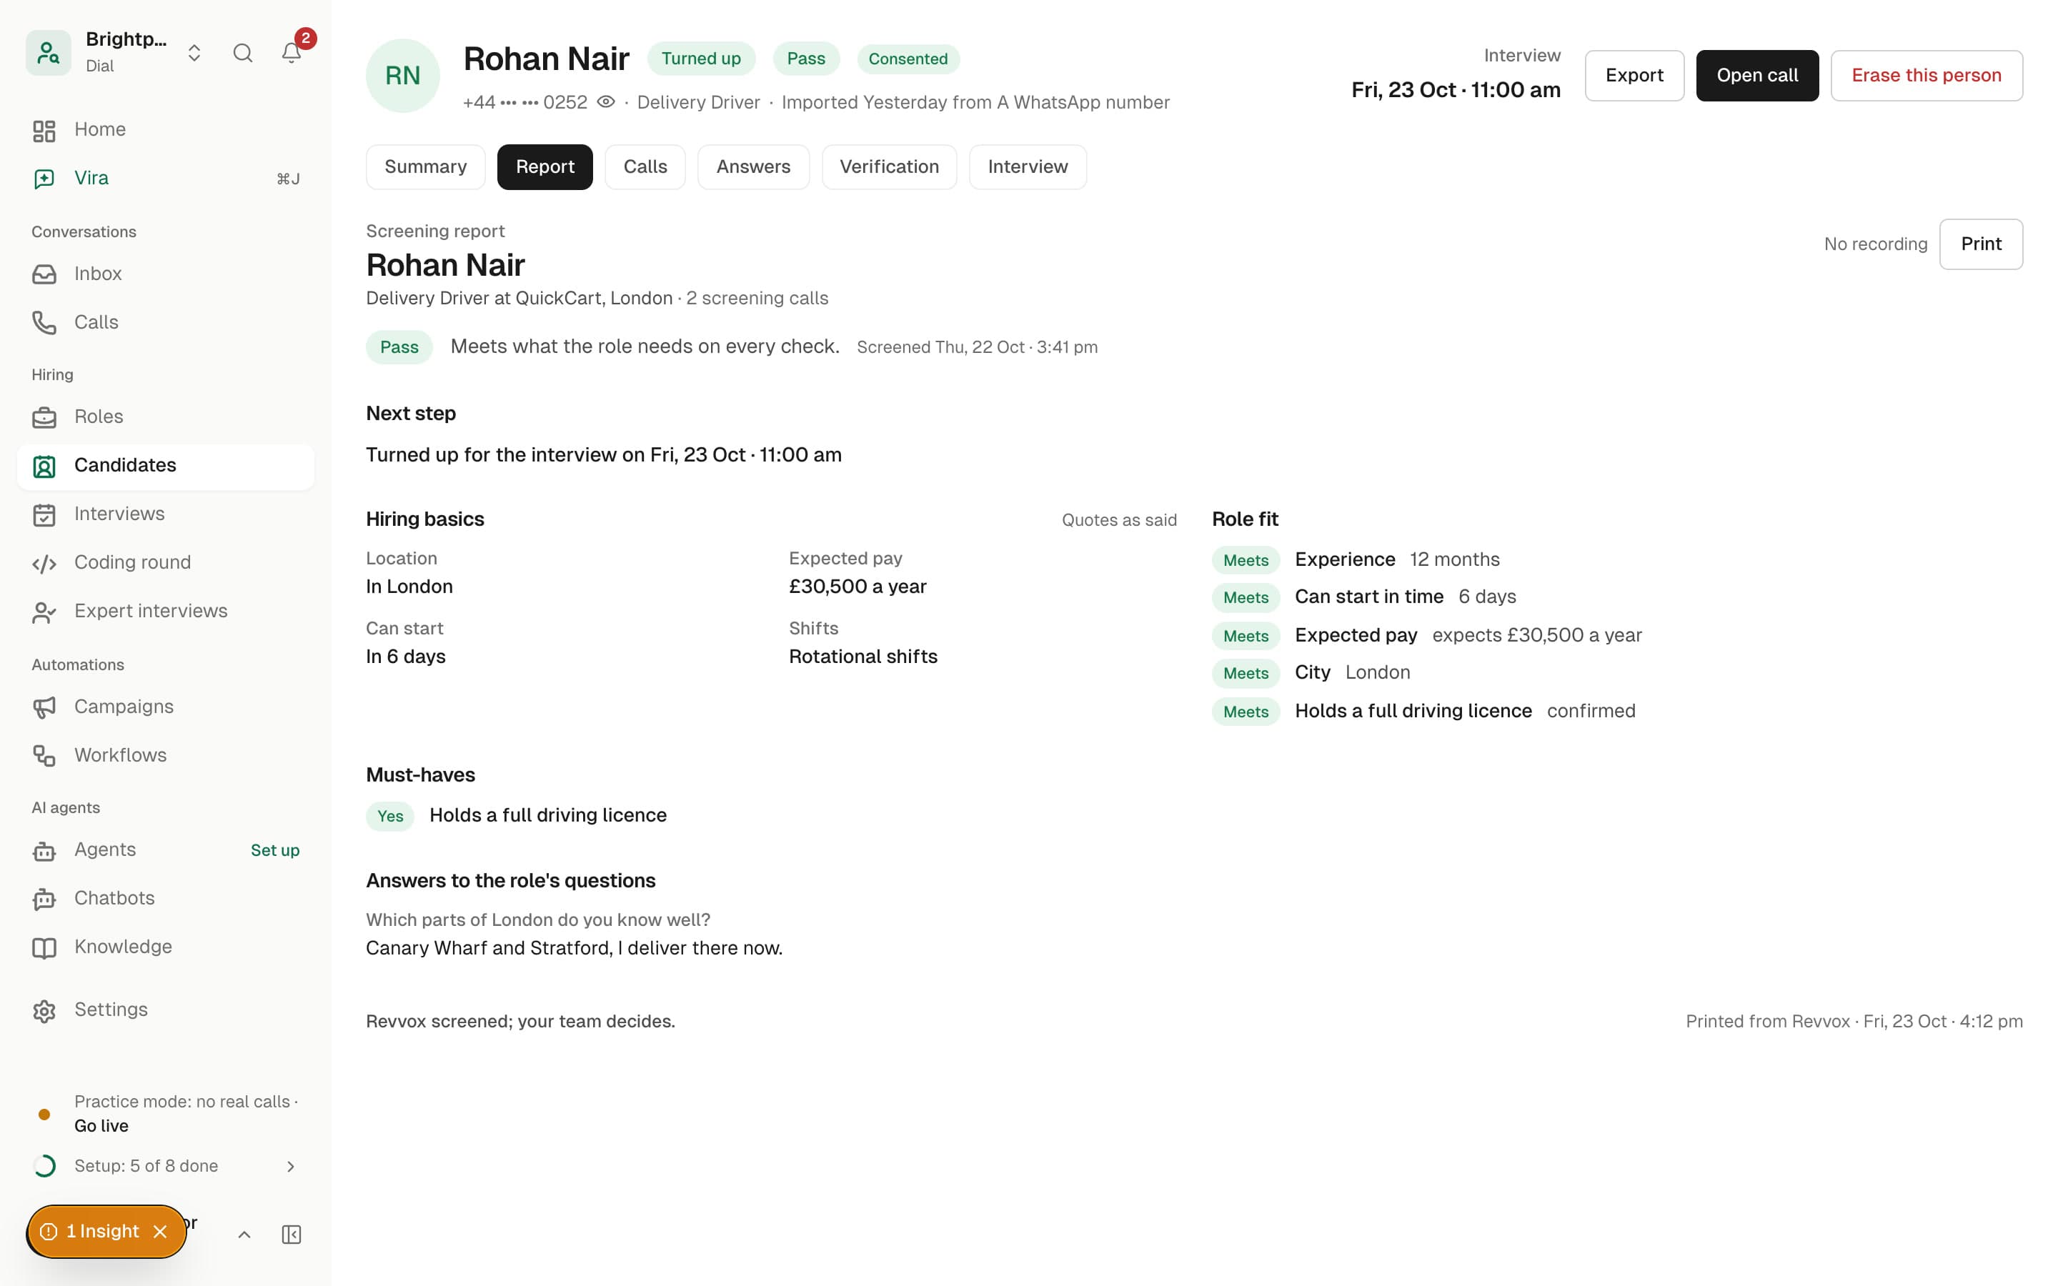The width and height of the screenshot is (2058, 1286).
Task: Click Yes badge under Must-haves
Action: [390, 817]
